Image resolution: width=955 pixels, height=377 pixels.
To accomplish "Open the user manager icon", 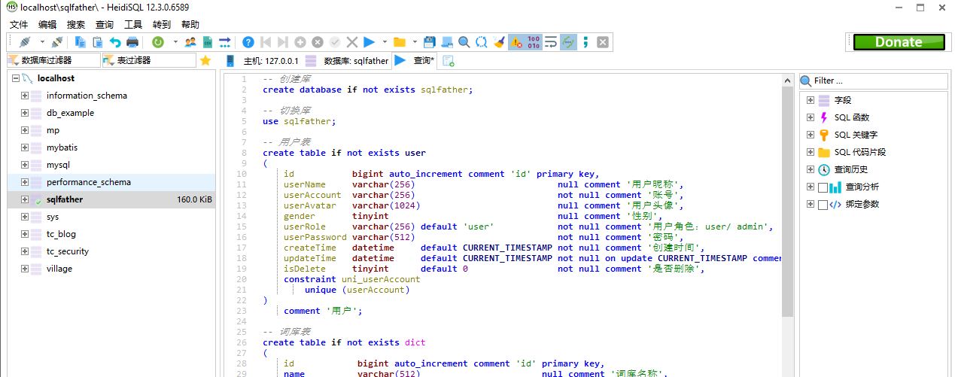I will click(x=190, y=42).
